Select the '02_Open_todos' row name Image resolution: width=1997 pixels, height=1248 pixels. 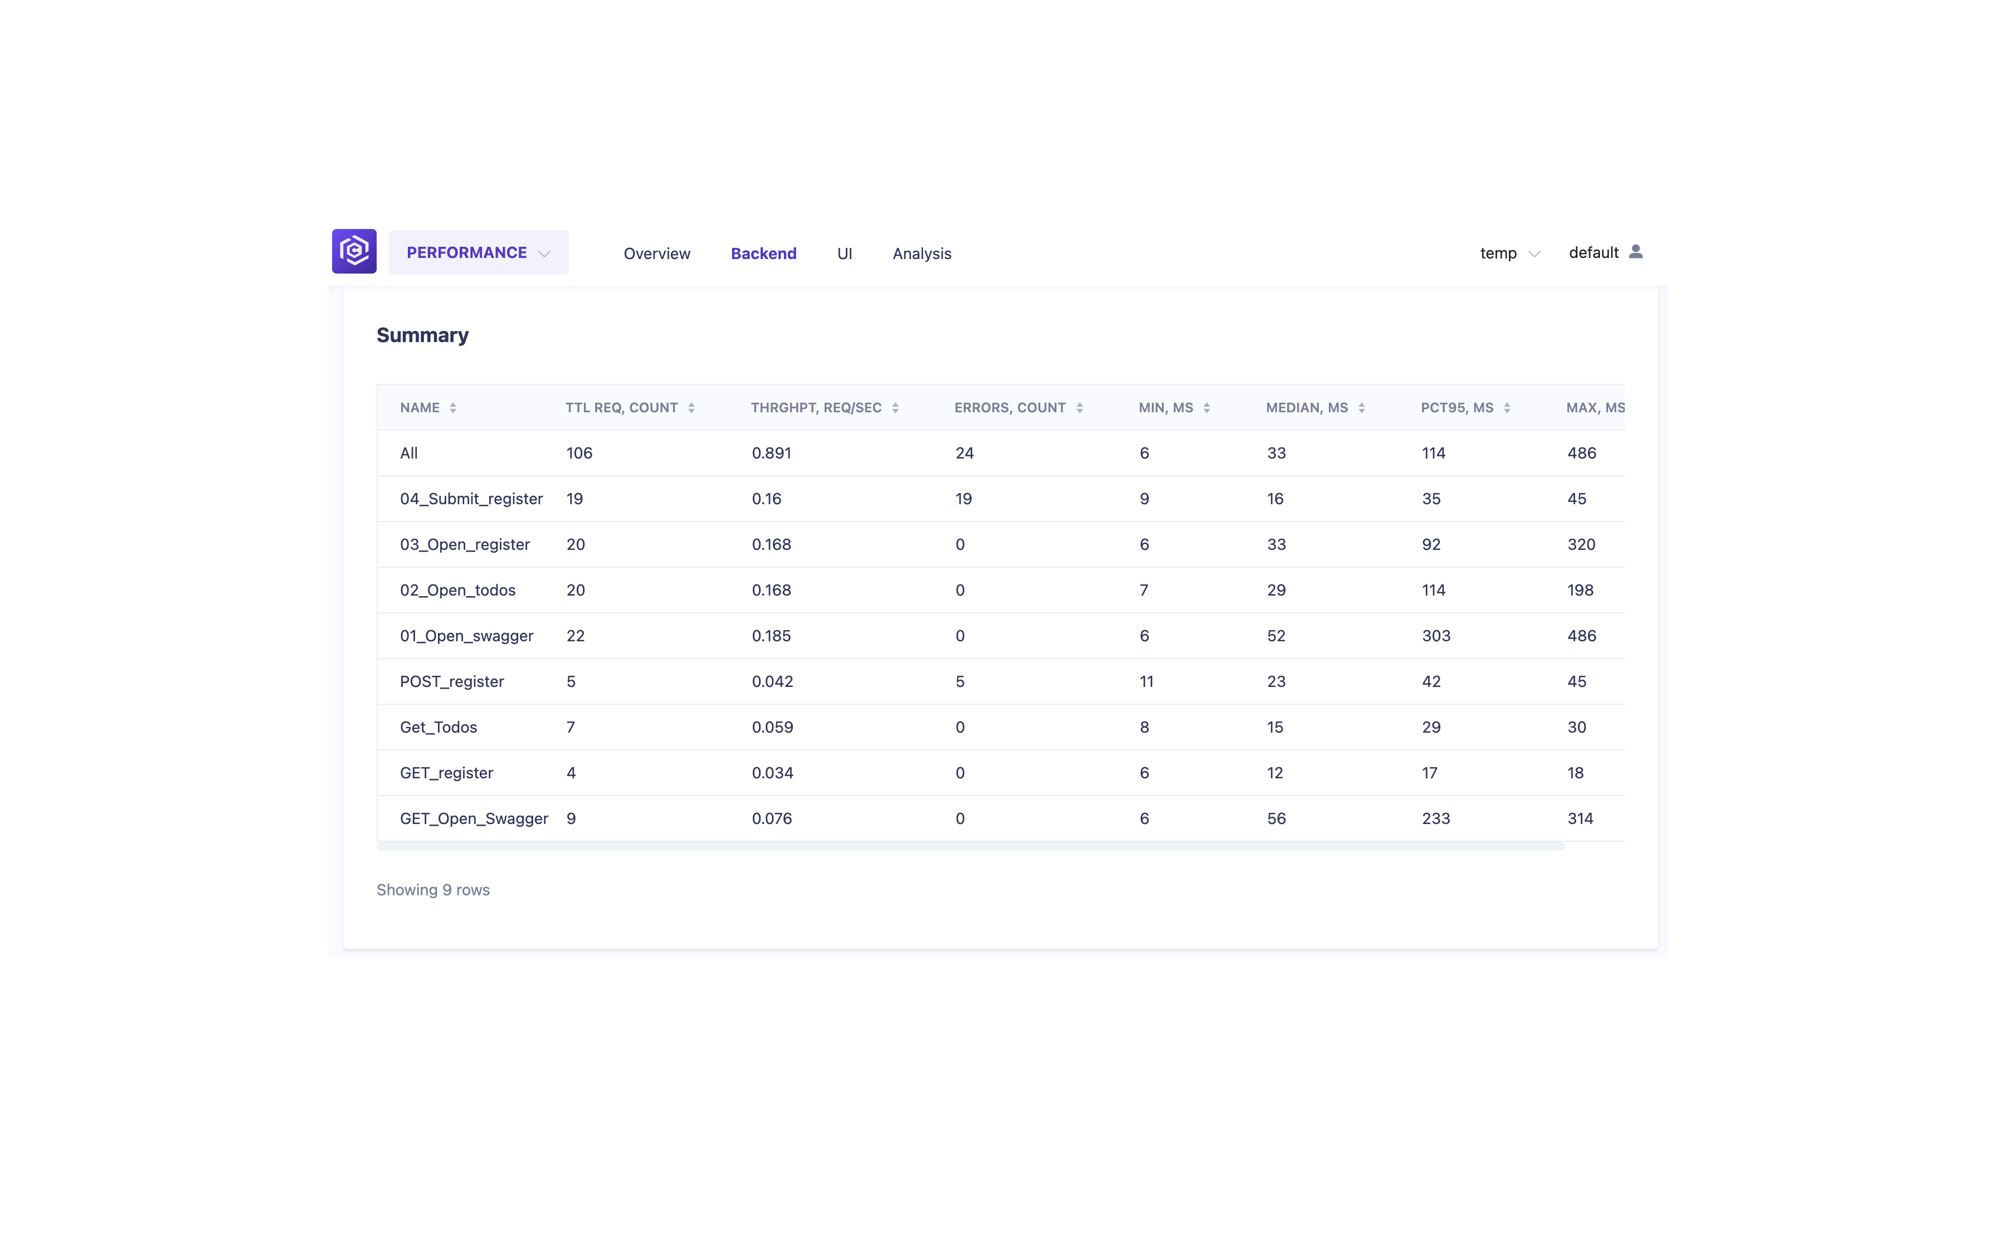click(x=458, y=590)
